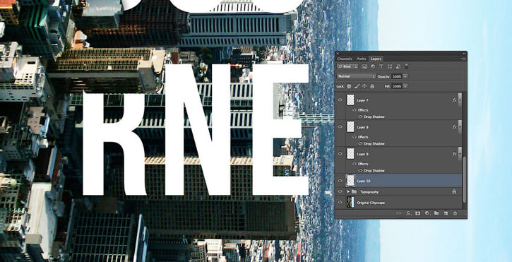The width and height of the screenshot is (512, 262).
Task: Select the Original Cityscape layer name
Action: tap(371, 203)
